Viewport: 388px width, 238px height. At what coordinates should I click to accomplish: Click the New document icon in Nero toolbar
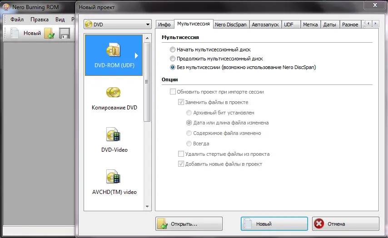point(15,33)
